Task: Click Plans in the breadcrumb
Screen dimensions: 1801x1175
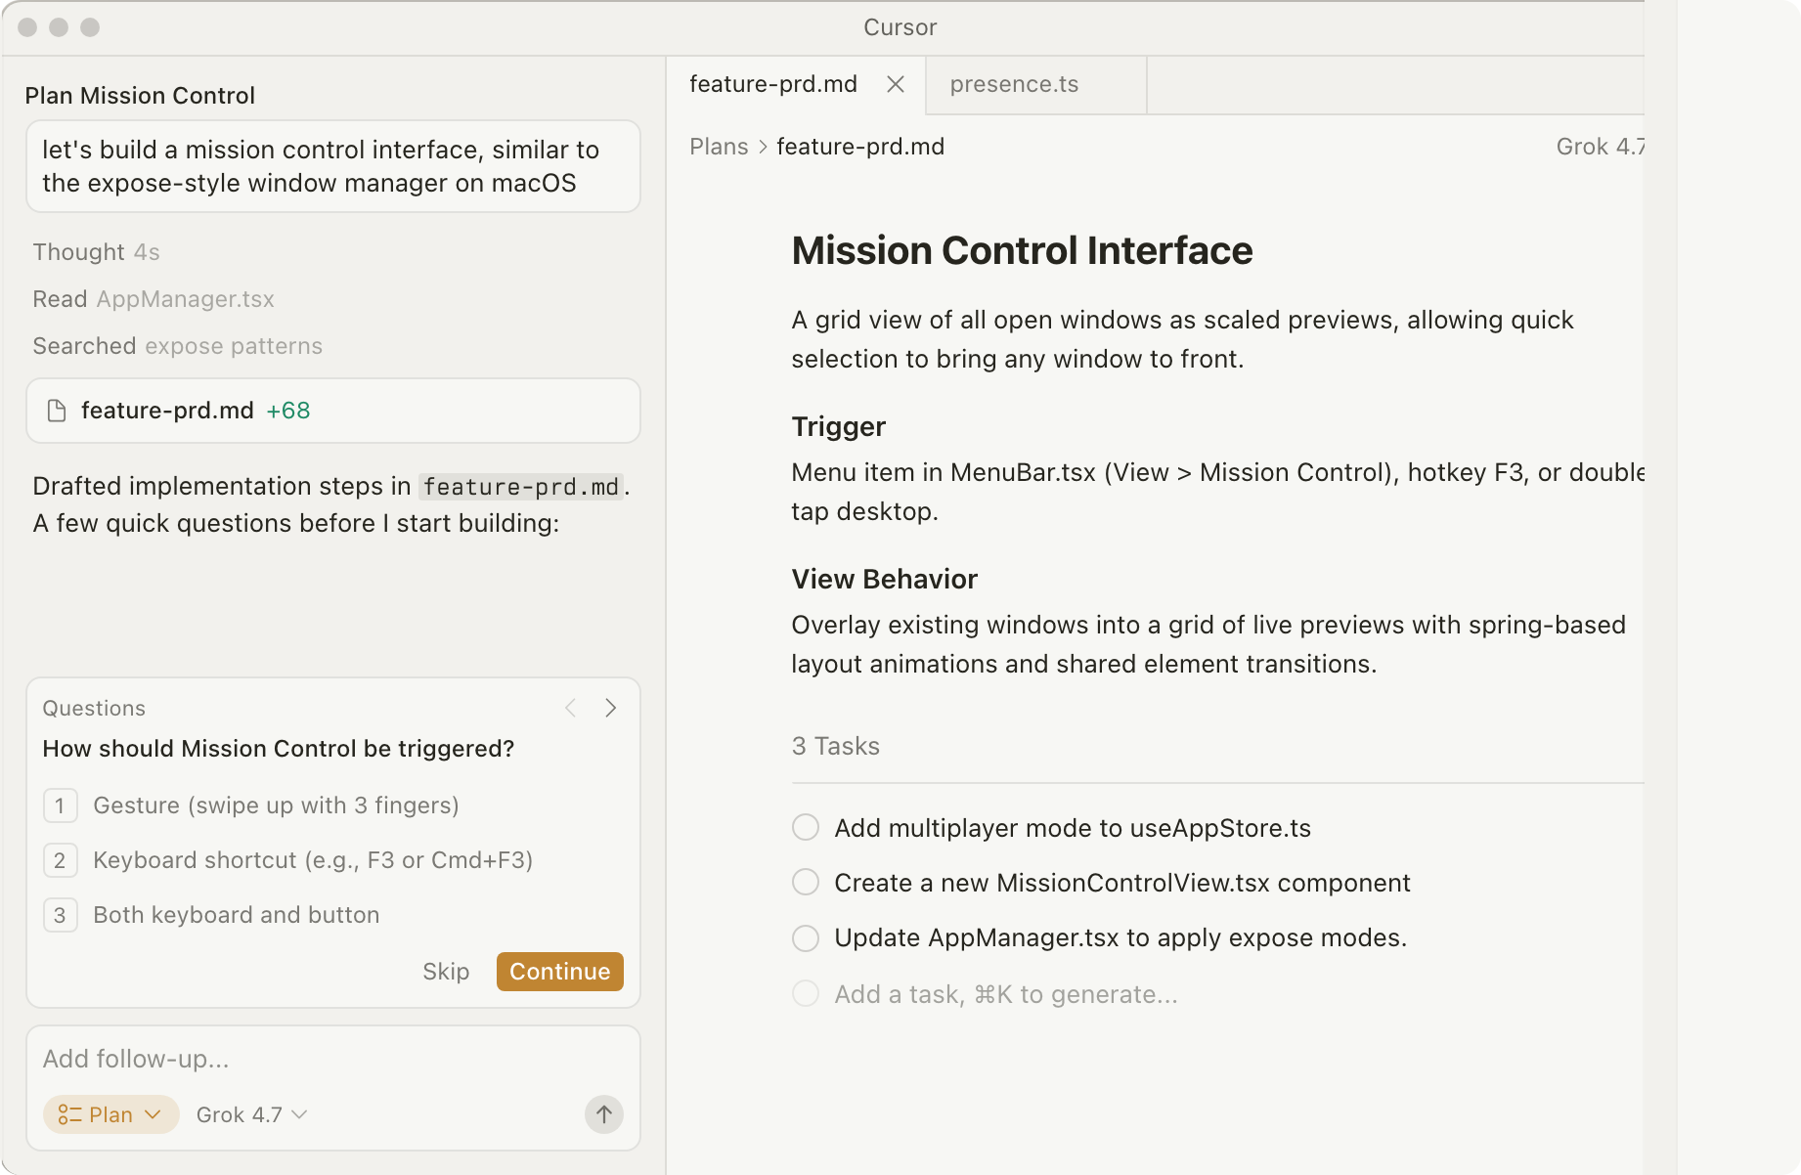Action: click(719, 147)
